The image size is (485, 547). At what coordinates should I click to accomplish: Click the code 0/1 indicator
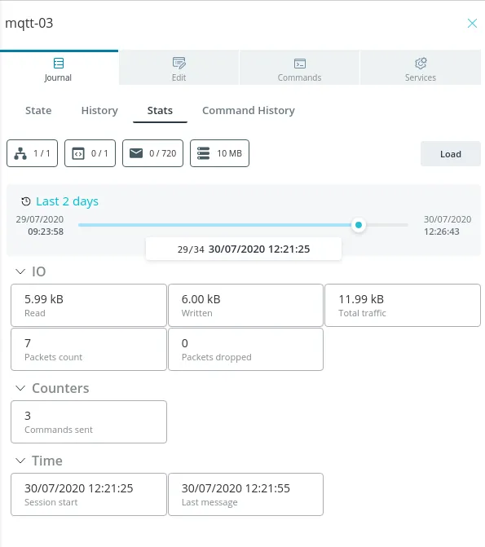(90, 153)
